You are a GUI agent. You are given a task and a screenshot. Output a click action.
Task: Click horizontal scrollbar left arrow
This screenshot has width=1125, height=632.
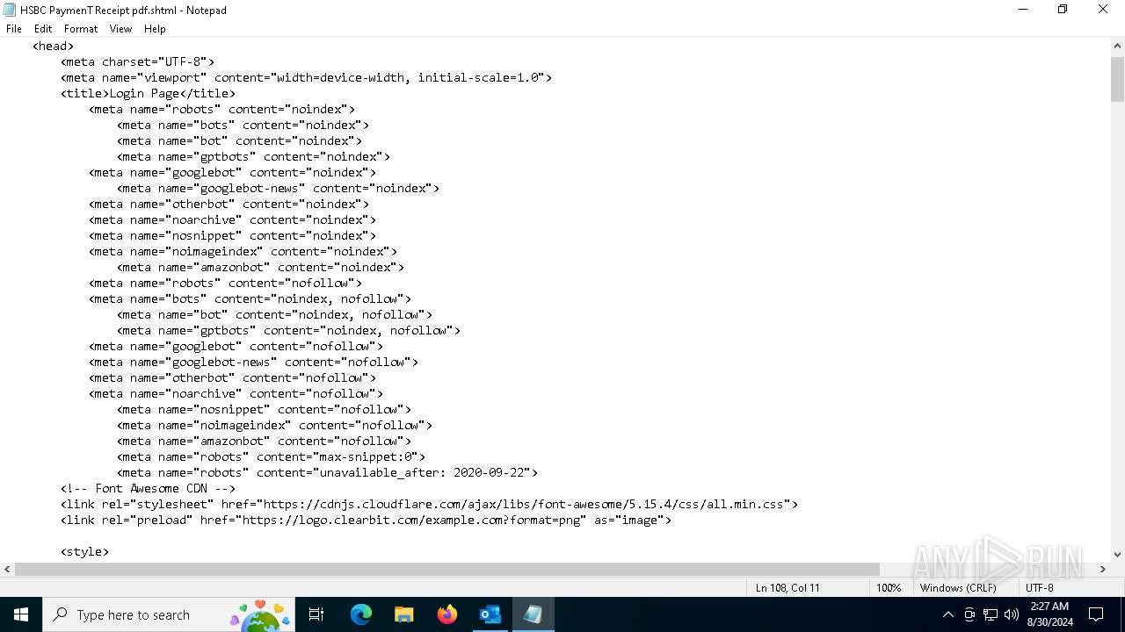(7, 569)
